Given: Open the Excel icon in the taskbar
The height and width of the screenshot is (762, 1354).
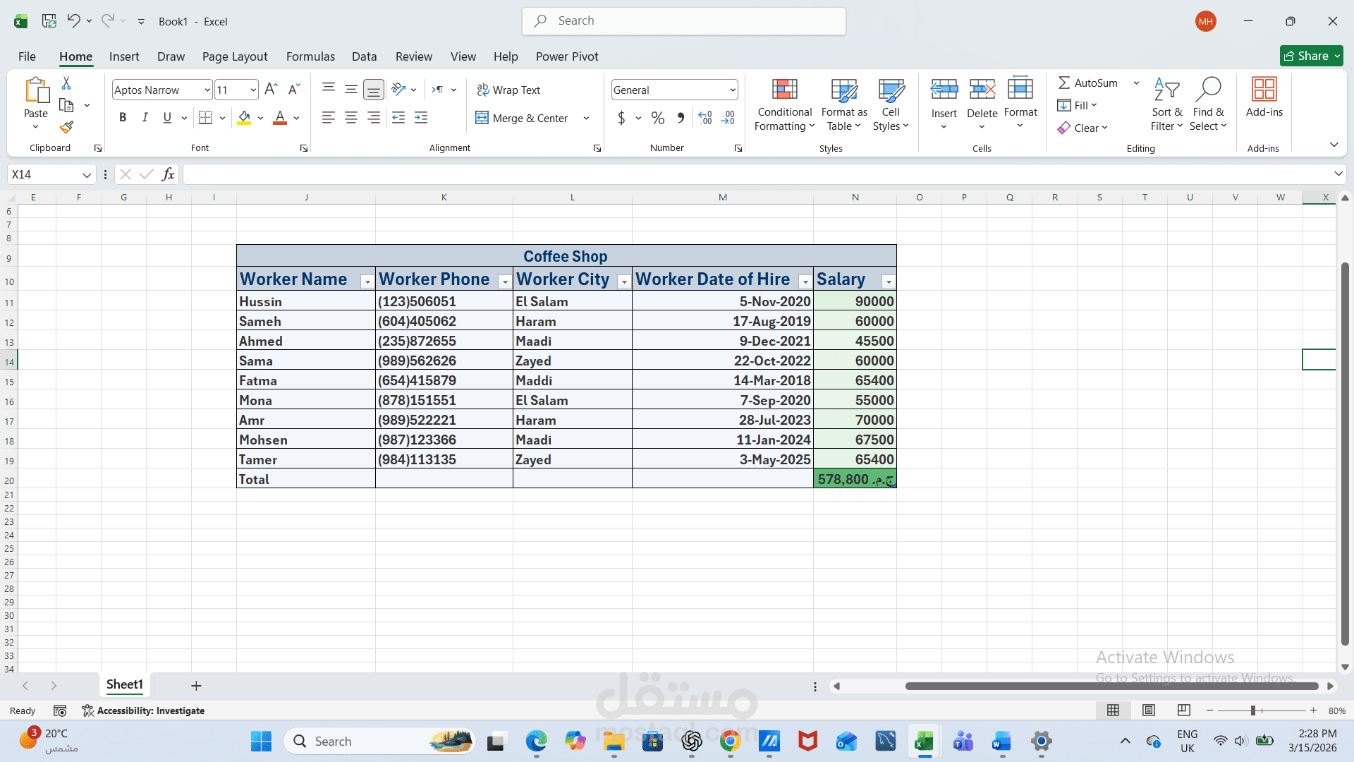Looking at the screenshot, I should tap(925, 742).
